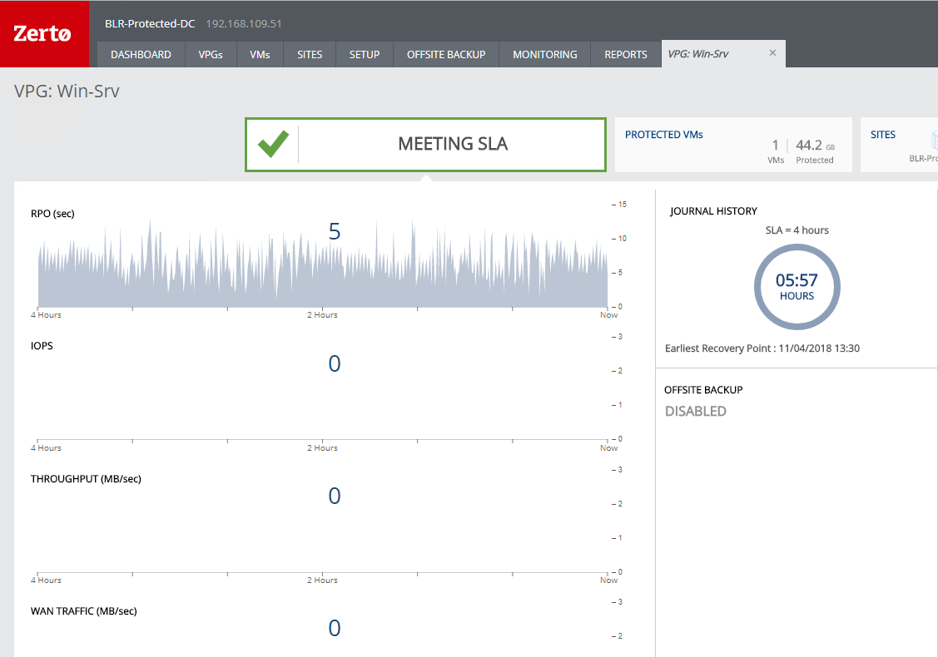The height and width of the screenshot is (657, 938).
Task: Open the SITES tab
Action: [310, 55]
